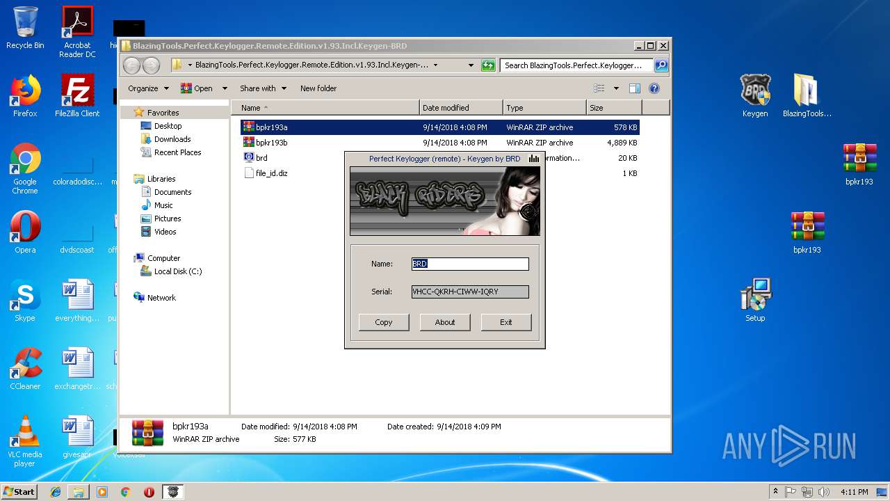
Task: Open the Start menu
Action: [19, 492]
